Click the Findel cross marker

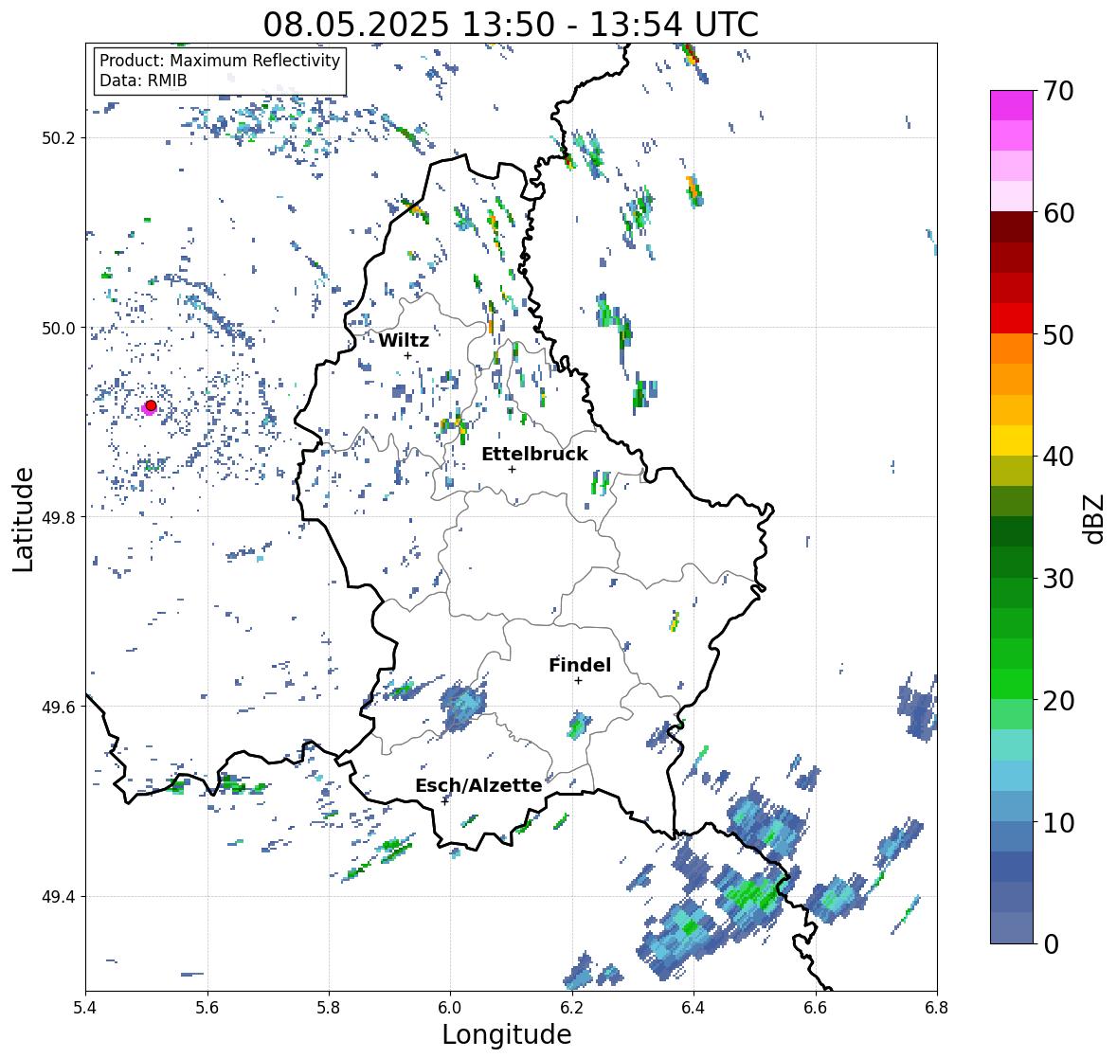(578, 681)
